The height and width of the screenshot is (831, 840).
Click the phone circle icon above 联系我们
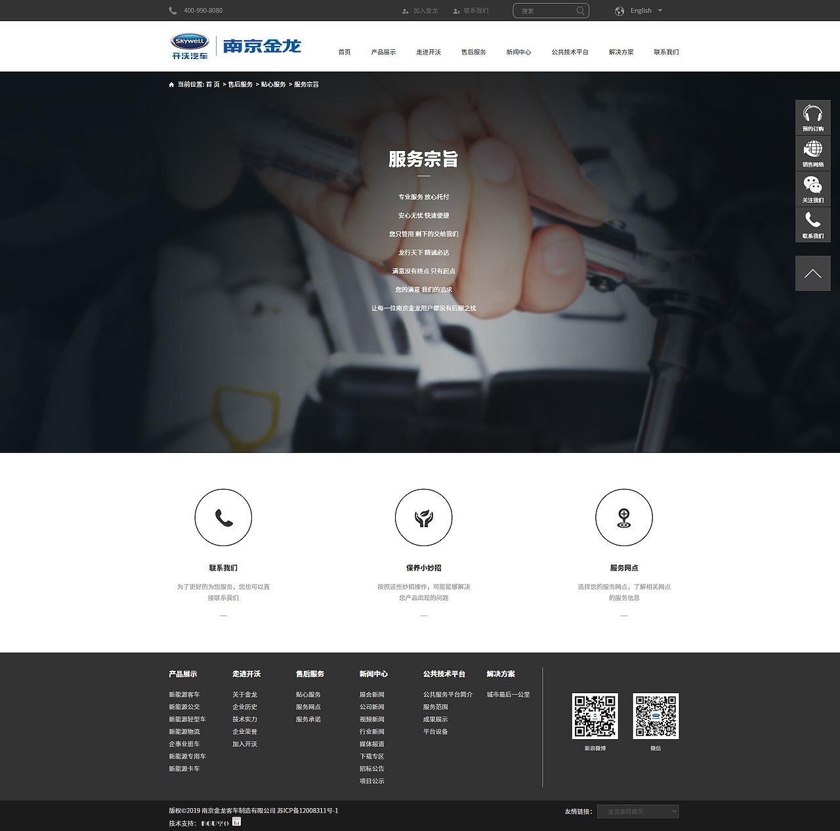click(223, 517)
